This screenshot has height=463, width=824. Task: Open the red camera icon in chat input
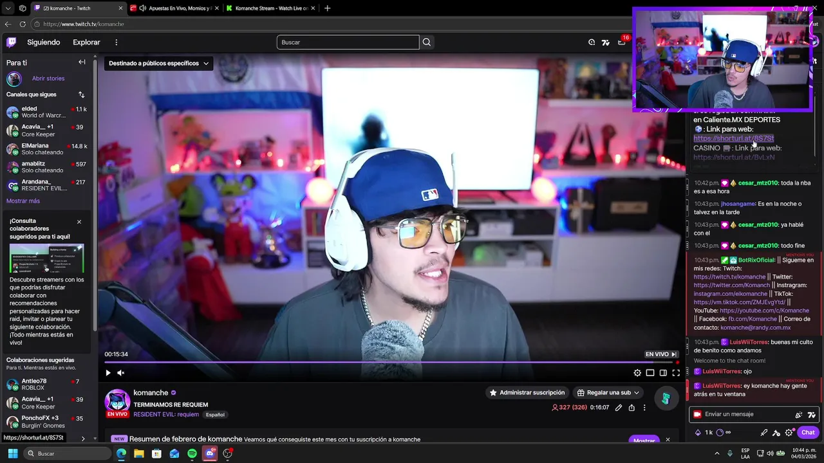(x=696, y=415)
